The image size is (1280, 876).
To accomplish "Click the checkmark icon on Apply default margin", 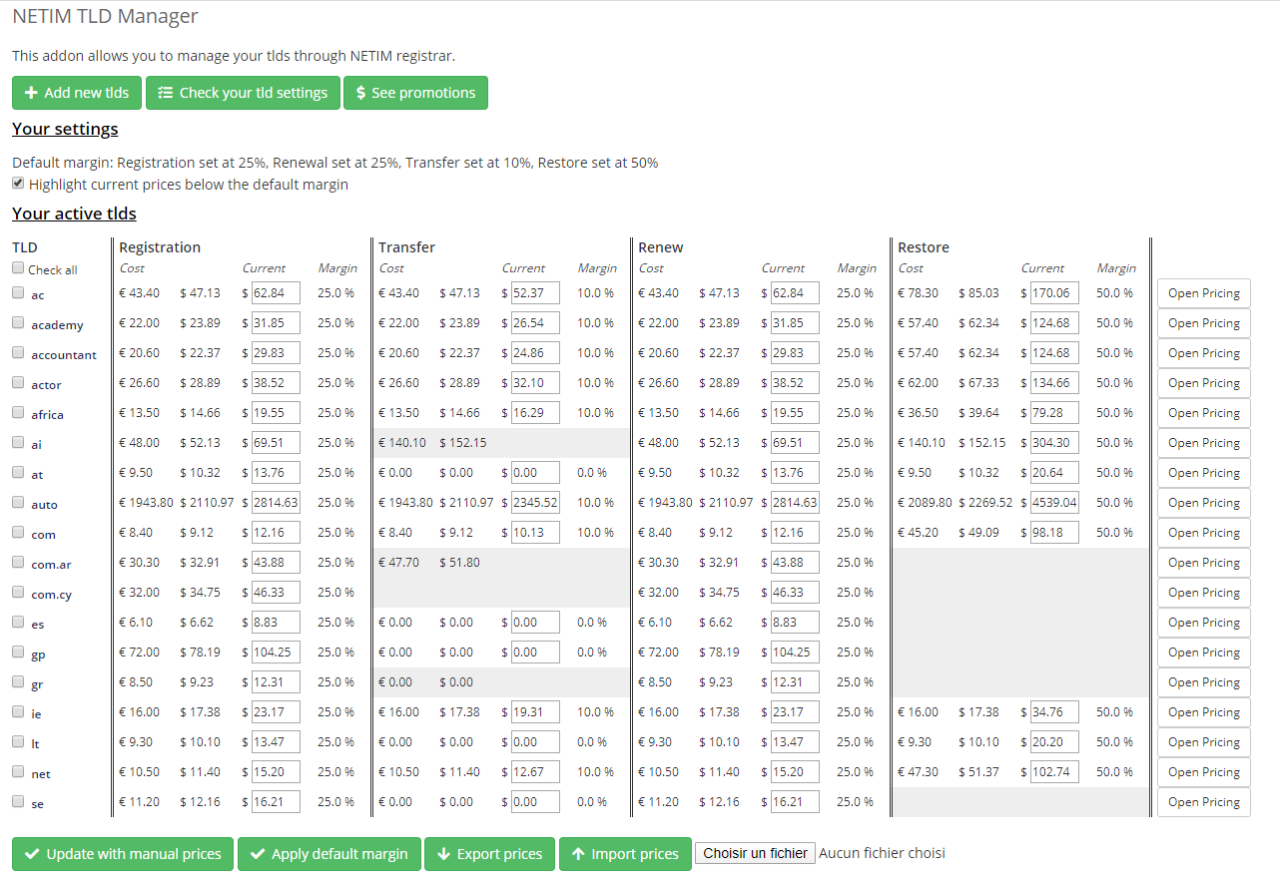I will coord(258,854).
